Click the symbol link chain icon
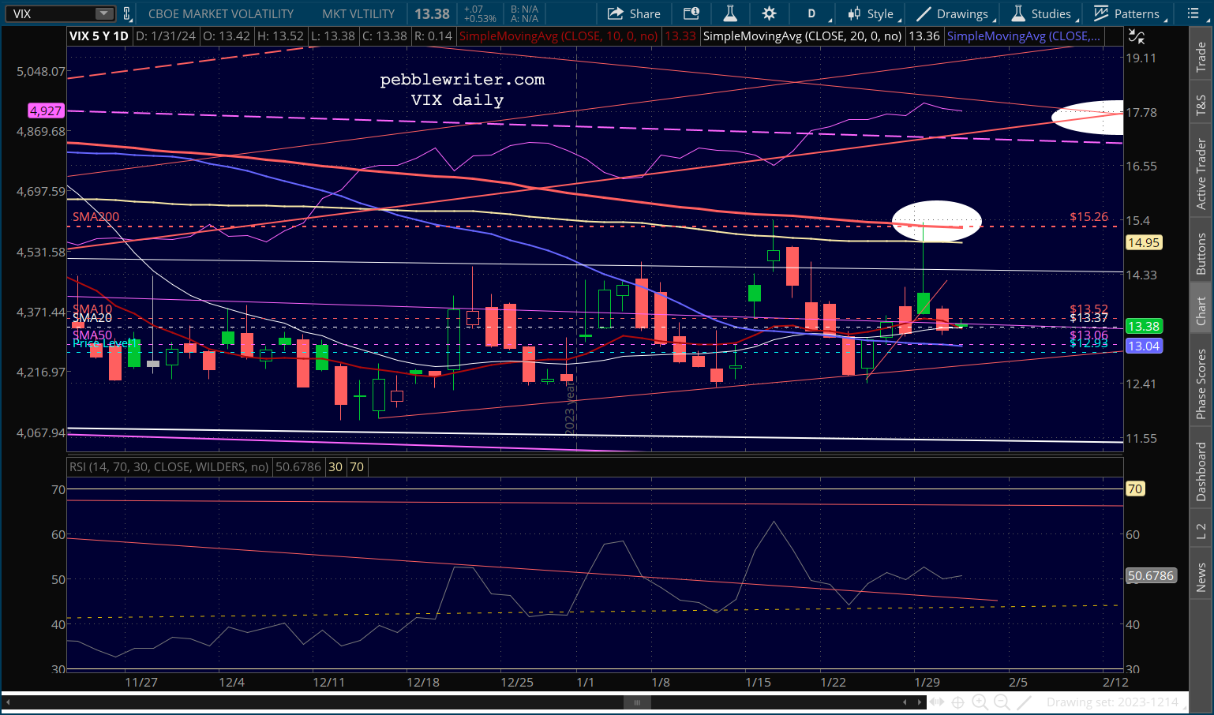 (x=126, y=13)
